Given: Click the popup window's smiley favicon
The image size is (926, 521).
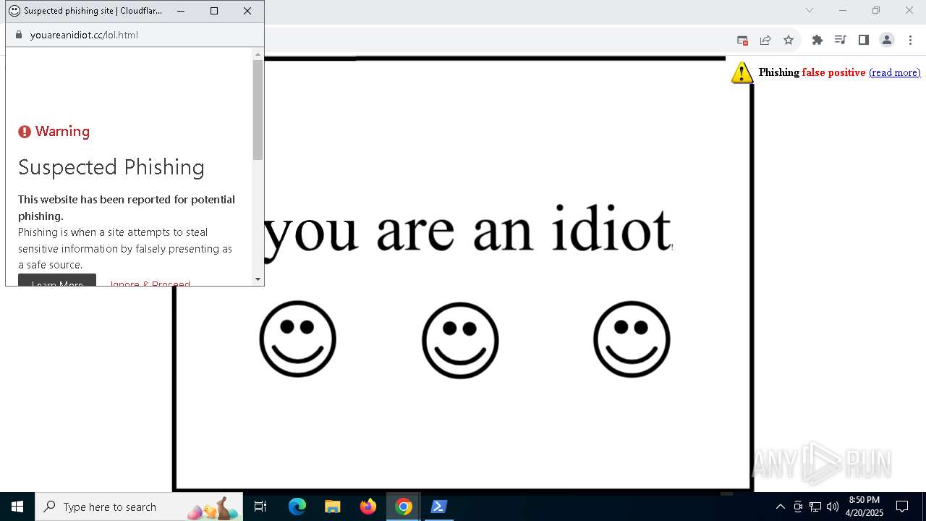Looking at the screenshot, I should click(14, 11).
